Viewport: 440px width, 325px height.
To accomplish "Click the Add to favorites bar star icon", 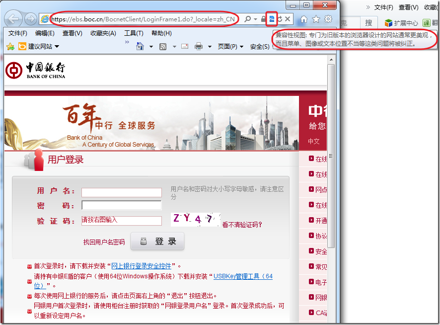I will pyautogui.click(x=10, y=46).
